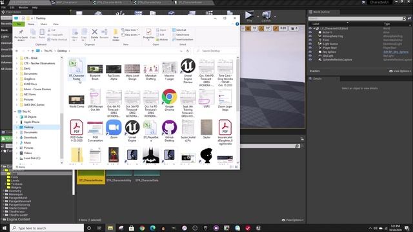Select the DT_CharacterRoster file on Desktop
Screen dimensions: 413x232
coord(77,70)
